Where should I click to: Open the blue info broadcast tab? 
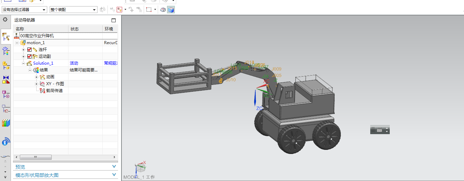[x=6, y=141]
